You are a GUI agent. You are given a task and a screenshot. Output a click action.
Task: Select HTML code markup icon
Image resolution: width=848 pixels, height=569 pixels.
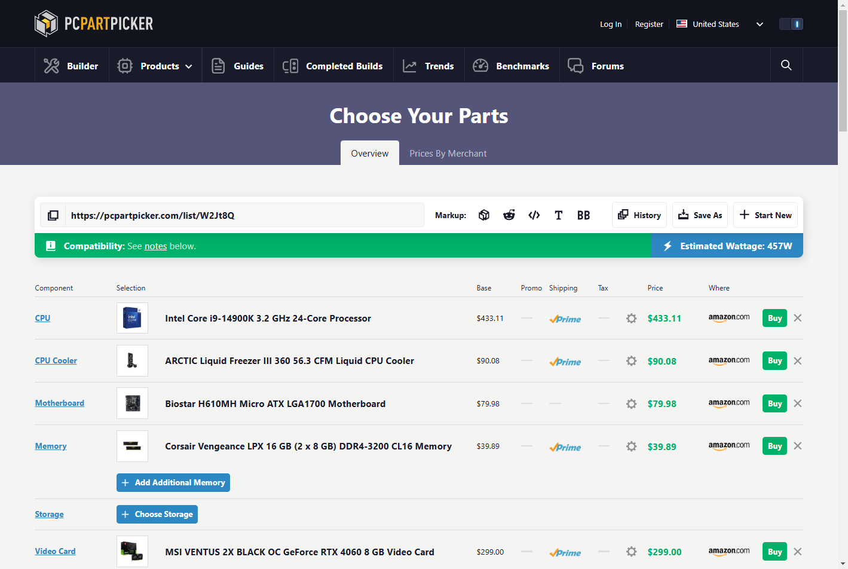pyautogui.click(x=534, y=215)
